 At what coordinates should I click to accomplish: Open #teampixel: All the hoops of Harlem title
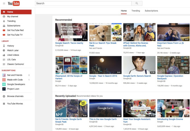(x=69, y=77)
